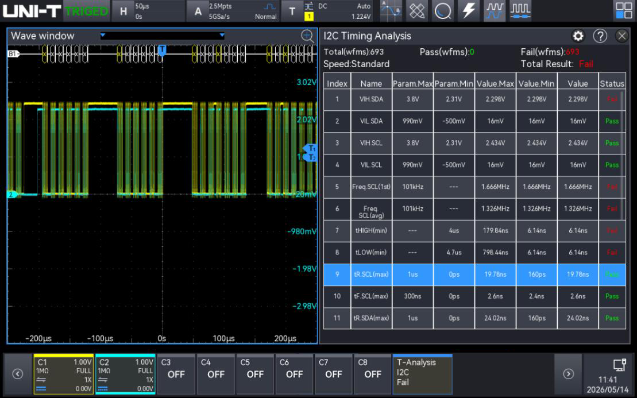Viewport: 637px width, 398px height.
Task: Click the results table vertical scrollbar
Action: (x=622, y=154)
